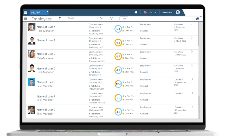
Task: Click cessation date 2 March 2022
Action: click(180, 41)
